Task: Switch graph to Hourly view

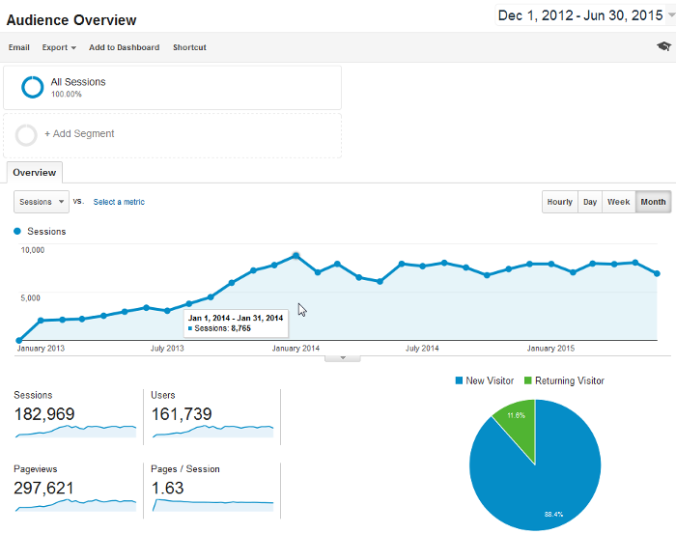Action: 559,202
